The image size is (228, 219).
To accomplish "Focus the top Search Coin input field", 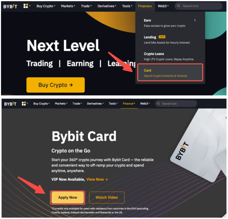I will click(198, 6).
